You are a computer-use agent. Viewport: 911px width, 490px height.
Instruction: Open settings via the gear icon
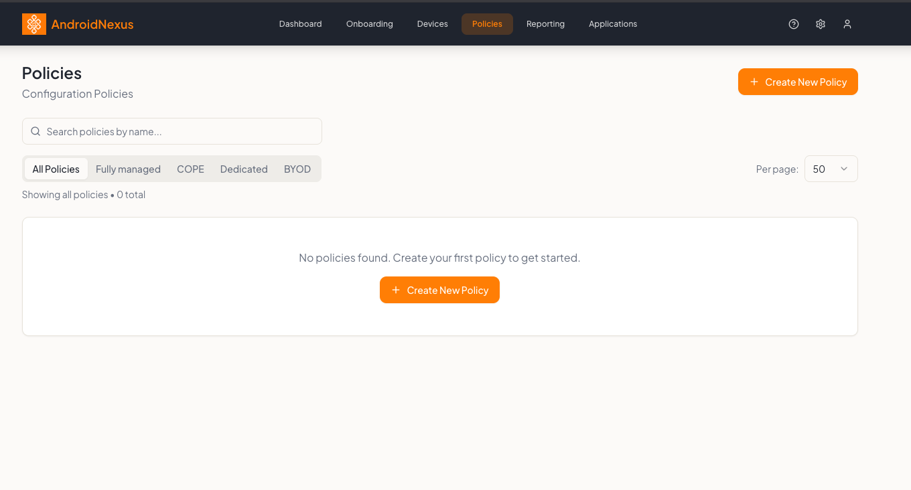(x=821, y=24)
